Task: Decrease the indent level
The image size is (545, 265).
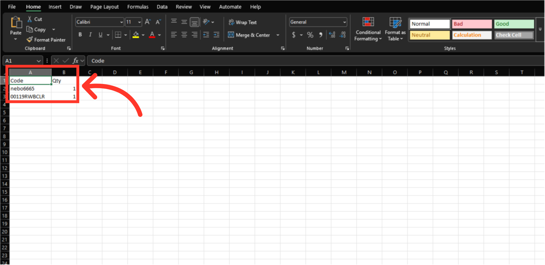Action: [206, 35]
